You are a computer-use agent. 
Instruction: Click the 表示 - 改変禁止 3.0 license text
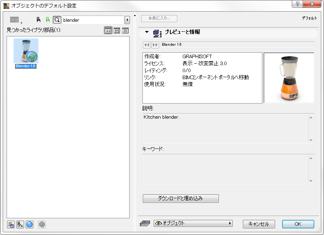pyautogui.click(x=204, y=63)
